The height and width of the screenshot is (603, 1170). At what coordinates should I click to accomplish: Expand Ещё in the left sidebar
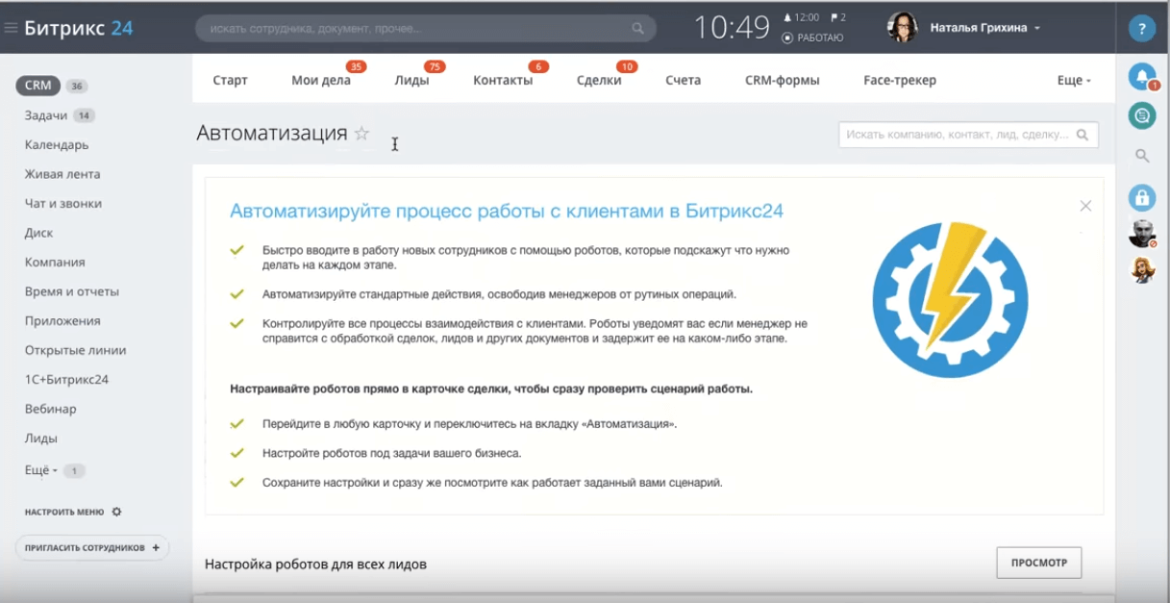click(41, 470)
